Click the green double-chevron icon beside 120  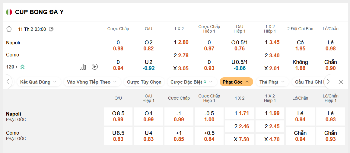22,67
